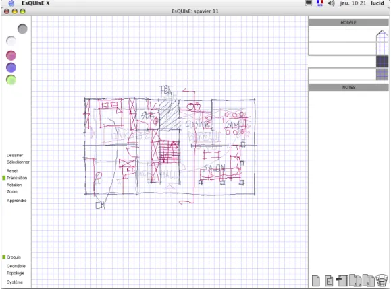The image size is (391, 289).
Task: Activate the Sélectionner mode
Action: (18, 162)
